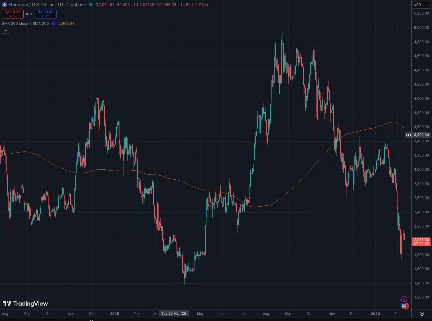Click the BUY 2,013.40 button

tap(46, 14)
